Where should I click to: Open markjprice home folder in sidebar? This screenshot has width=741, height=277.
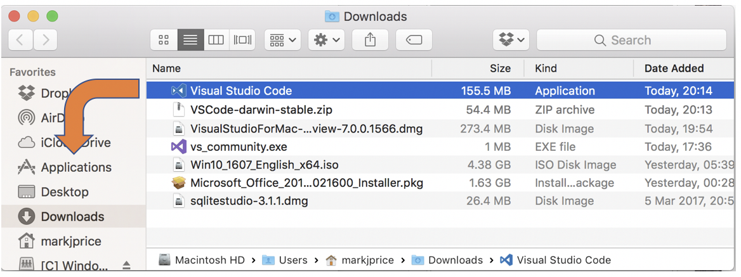(60, 241)
